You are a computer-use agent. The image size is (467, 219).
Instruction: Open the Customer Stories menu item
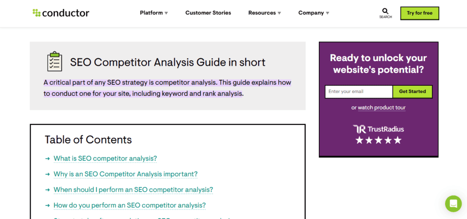pos(208,13)
